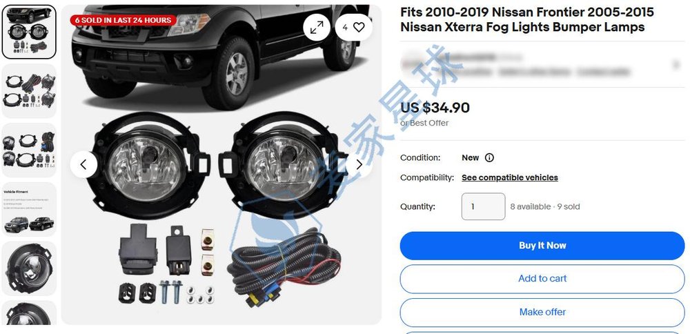The image size is (690, 334).
Task: Click the Make offer button
Action: pyautogui.click(x=542, y=312)
